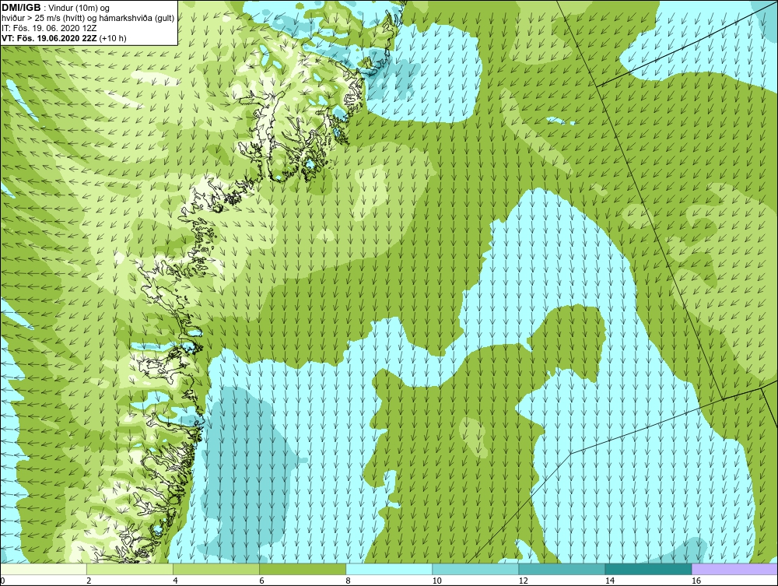Screen dimensions: 778x586
Task: Click the 6–8 m/s olive green swatch
Action: coord(303,569)
